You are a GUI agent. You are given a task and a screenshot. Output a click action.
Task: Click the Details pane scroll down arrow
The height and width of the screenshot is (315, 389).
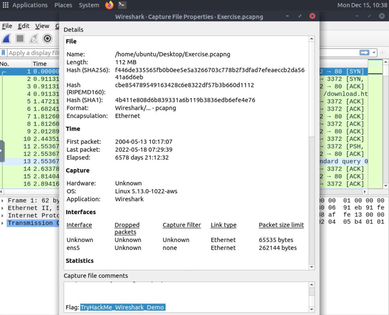tap(311, 267)
